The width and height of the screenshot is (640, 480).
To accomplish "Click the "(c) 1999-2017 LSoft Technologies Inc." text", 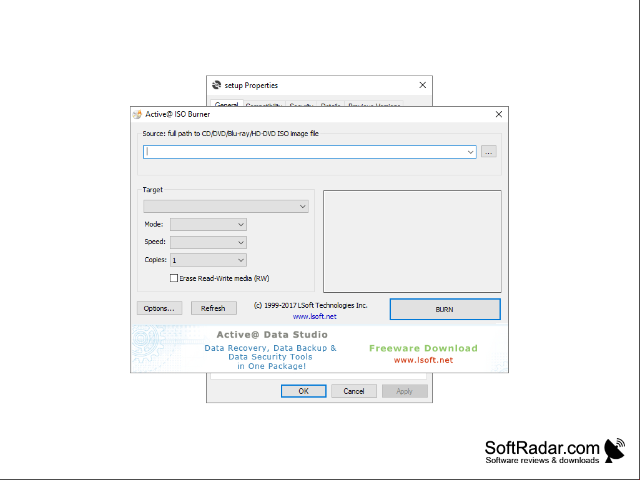I will tap(310, 305).
